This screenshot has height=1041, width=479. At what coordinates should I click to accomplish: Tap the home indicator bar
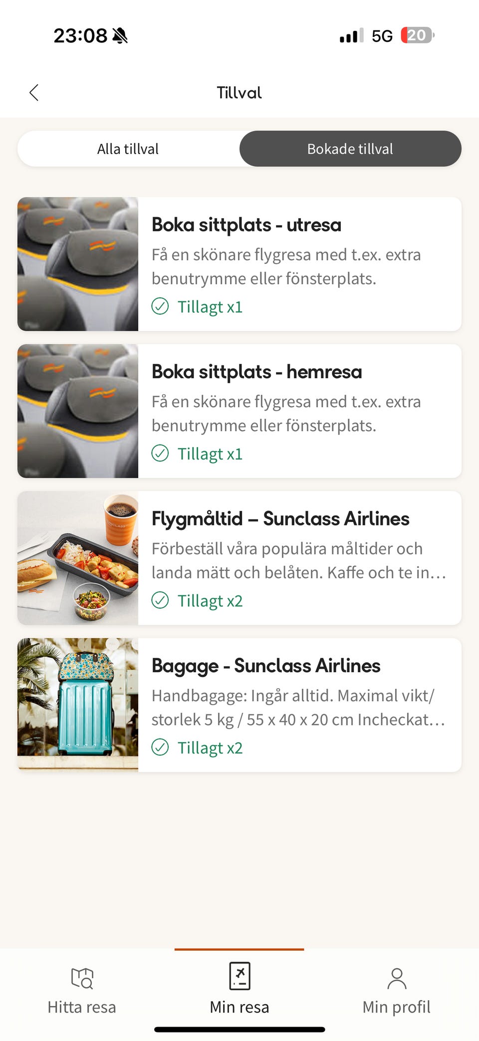pyautogui.click(x=239, y=1029)
